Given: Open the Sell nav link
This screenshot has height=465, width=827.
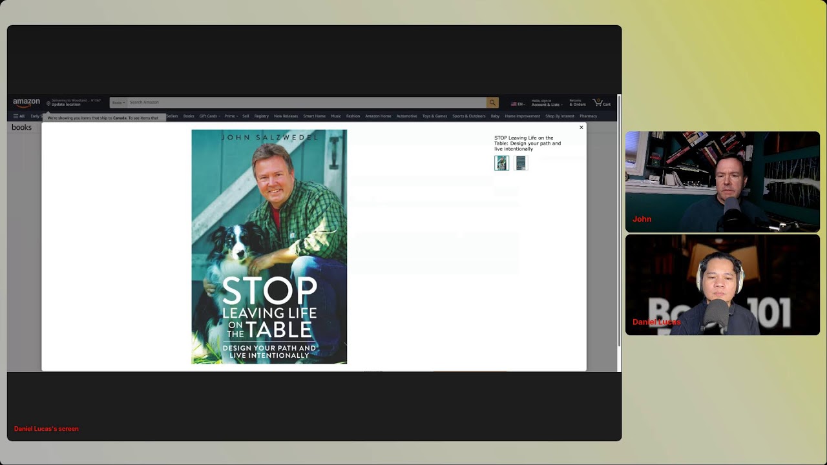Looking at the screenshot, I should [x=246, y=116].
